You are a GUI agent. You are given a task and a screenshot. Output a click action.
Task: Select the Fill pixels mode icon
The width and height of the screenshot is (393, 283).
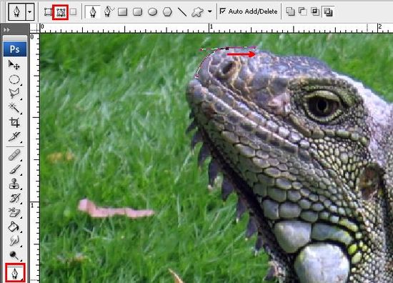[x=73, y=11]
